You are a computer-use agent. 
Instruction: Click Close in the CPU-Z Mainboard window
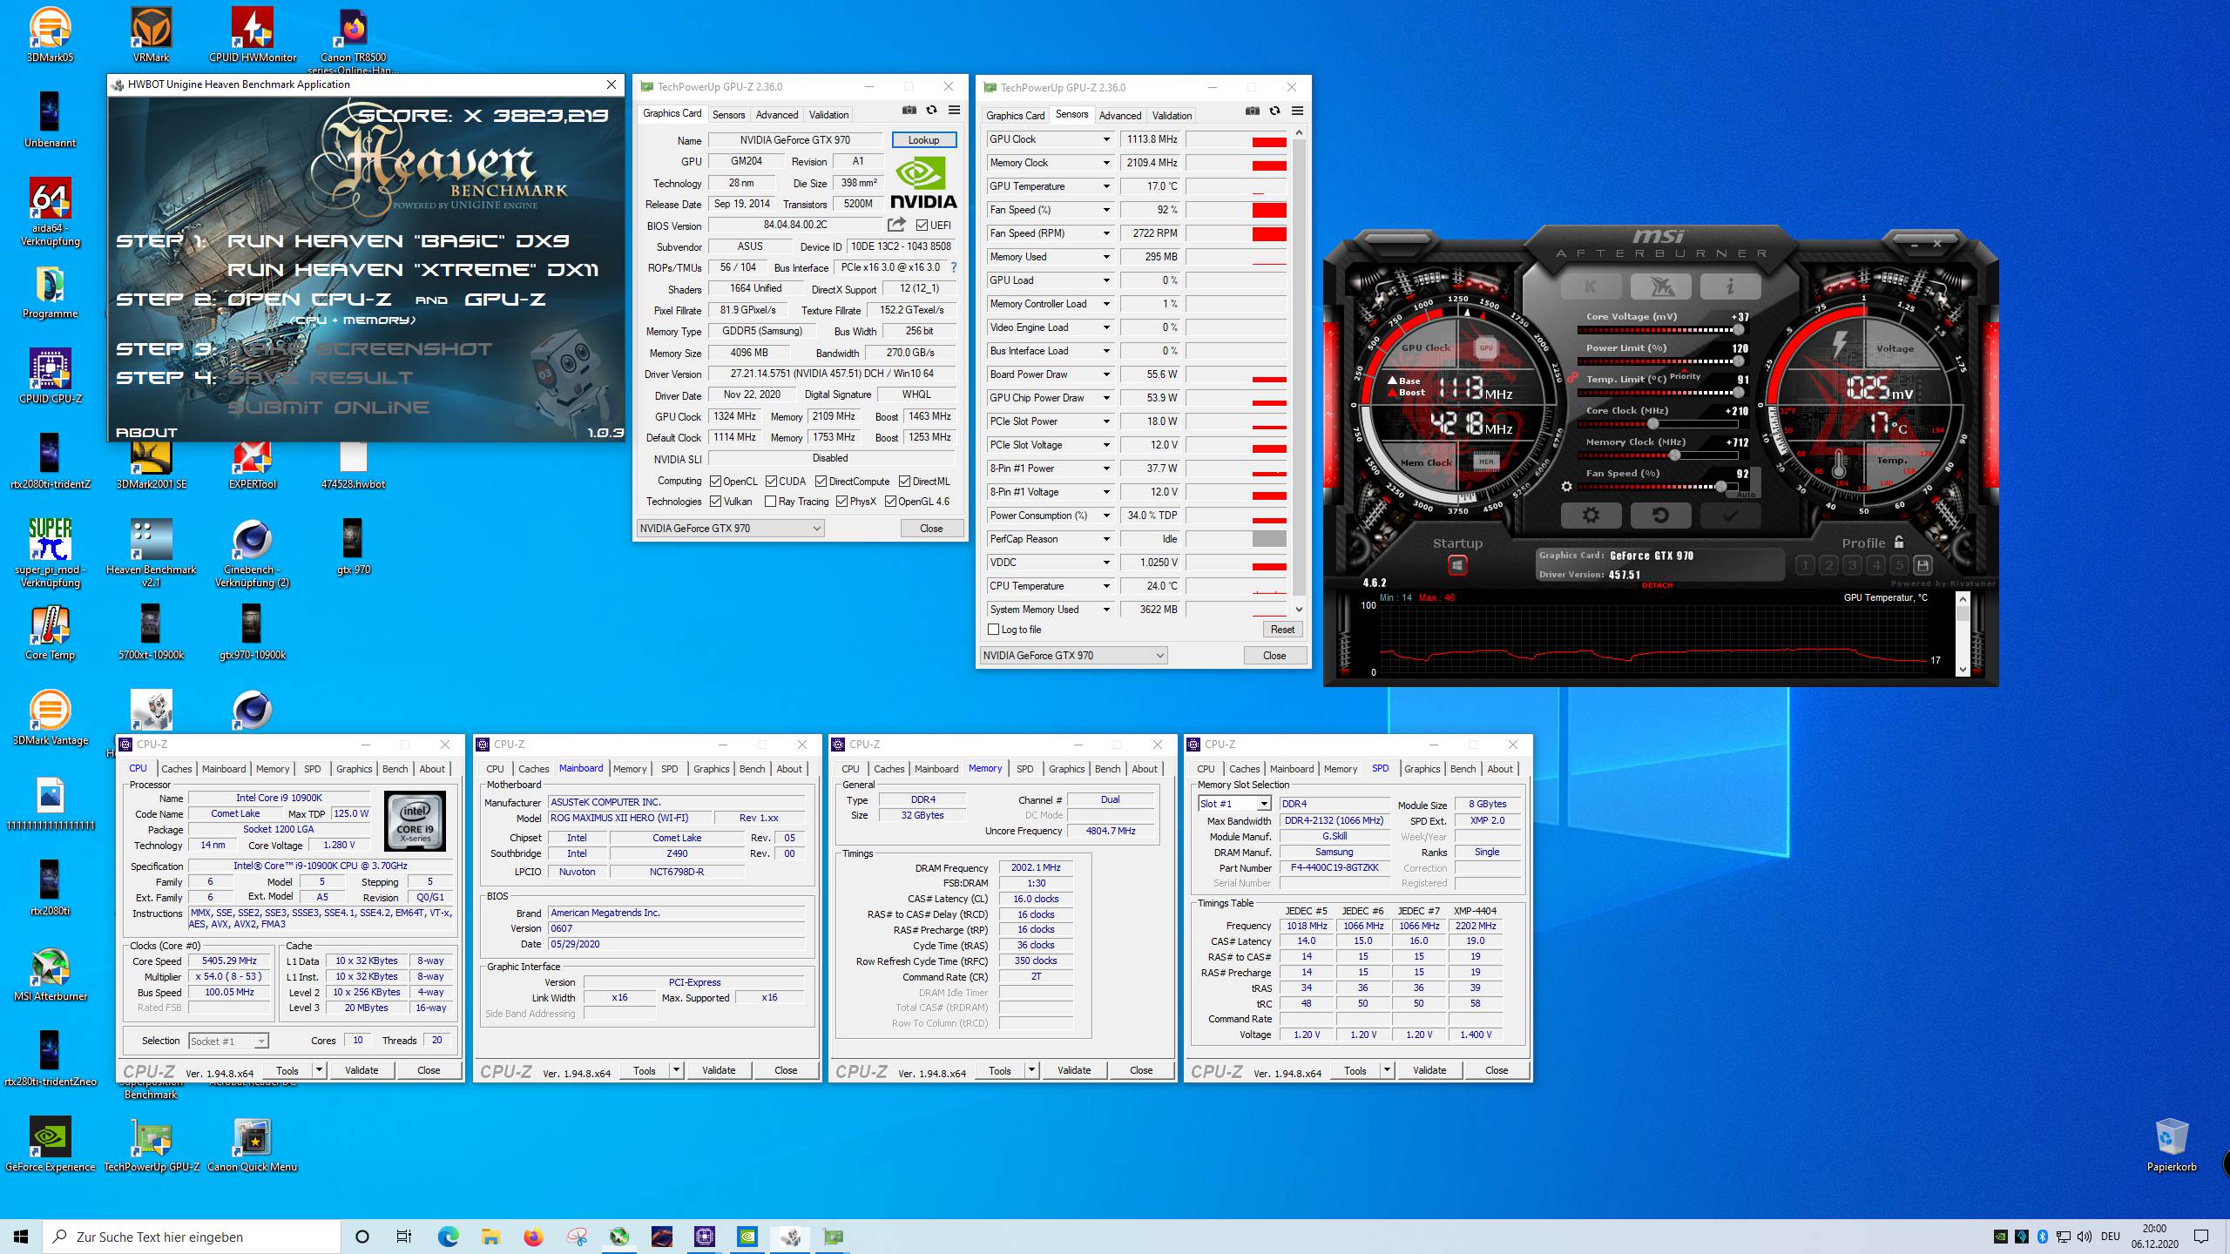785,1070
